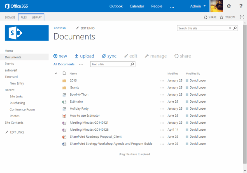This screenshot has height=173, width=247.
Task: Click the edit pencil command
Action: (130, 56)
